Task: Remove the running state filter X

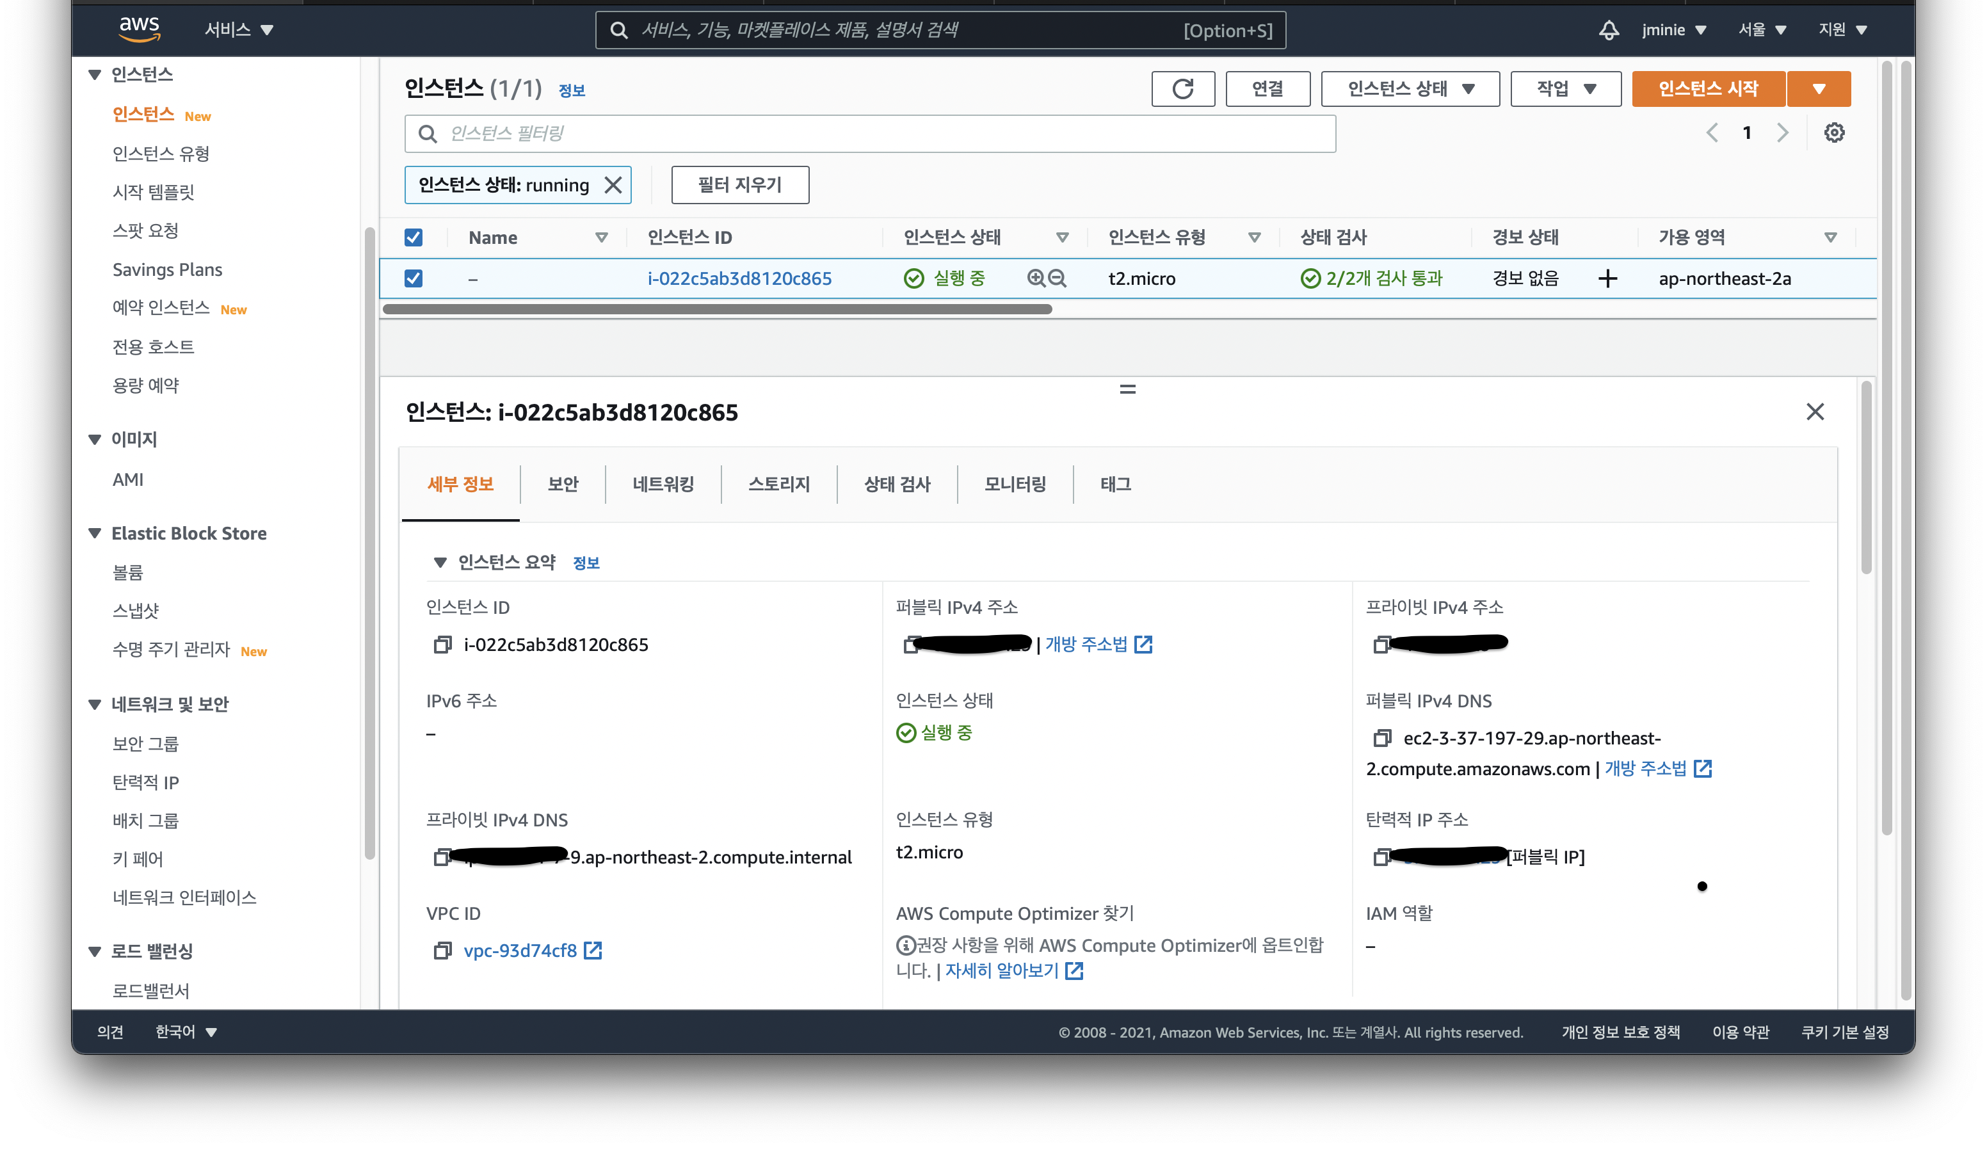Action: point(613,184)
